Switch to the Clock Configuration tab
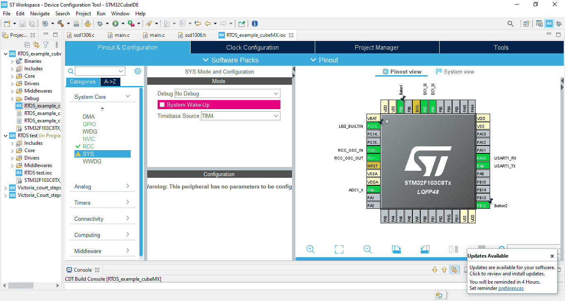Viewport: 565px width, 301px height. [252, 48]
